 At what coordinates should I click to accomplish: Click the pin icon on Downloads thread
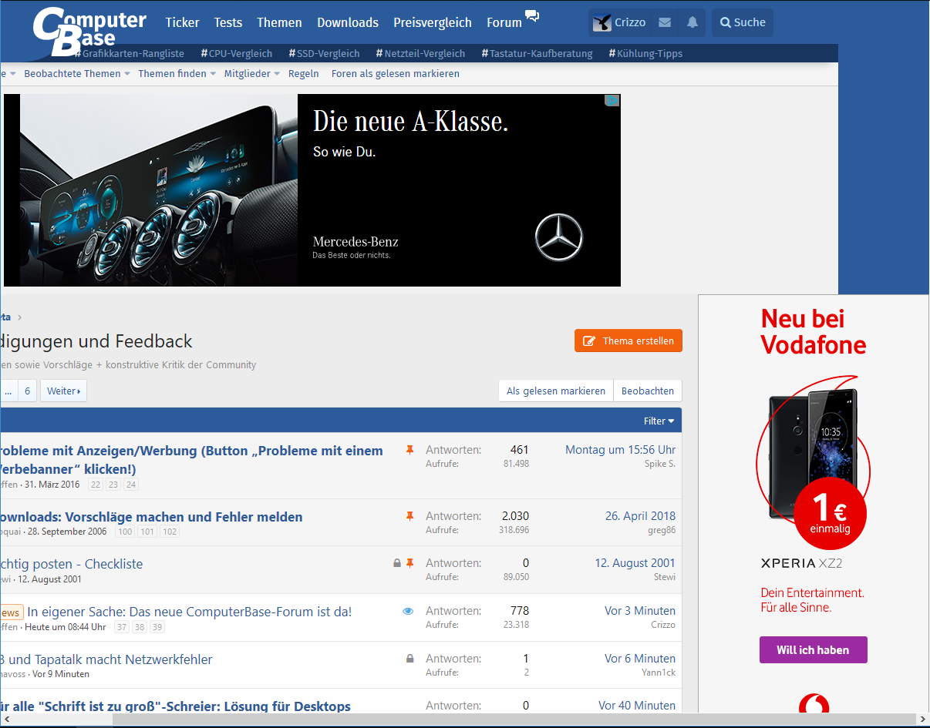click(x=410, y=515)
